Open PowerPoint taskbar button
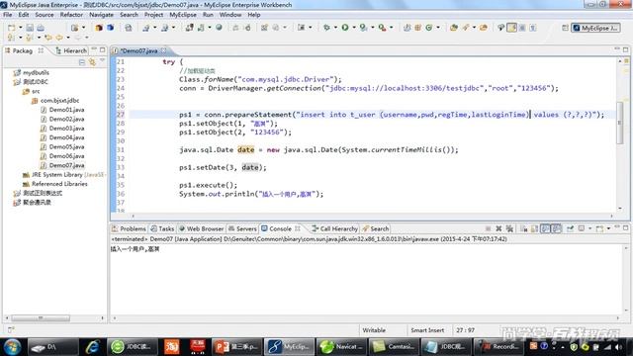 (x=237, y=347)
